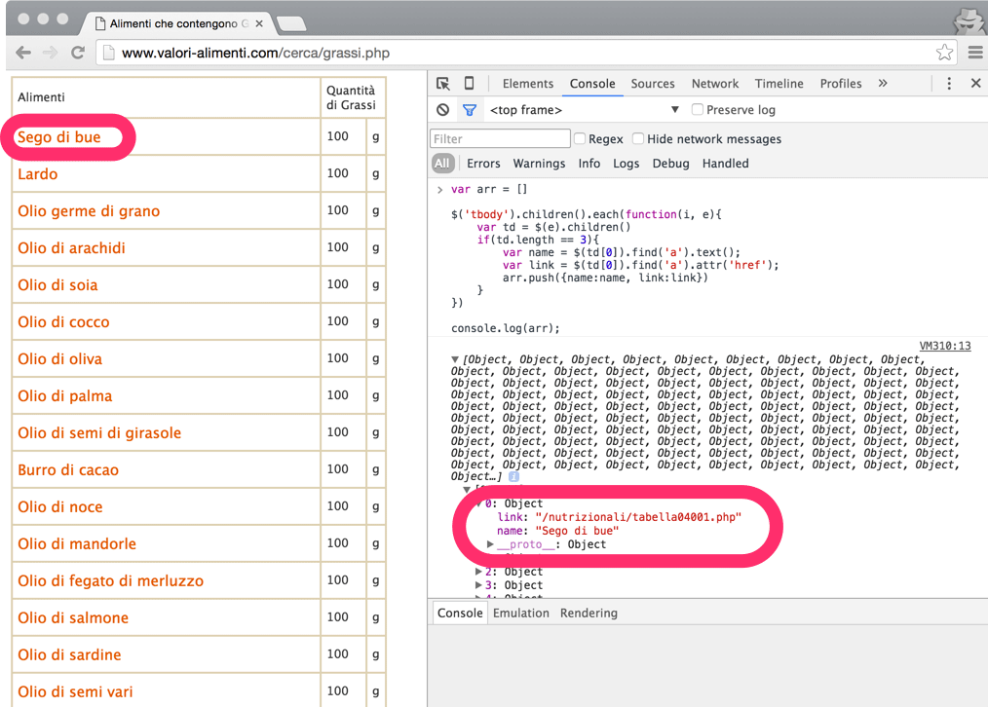Check Hide network messages
988x707 pixels.
[638, 139]
